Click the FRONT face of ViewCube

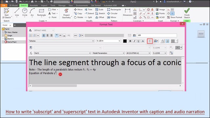click(x=201, y=34)
